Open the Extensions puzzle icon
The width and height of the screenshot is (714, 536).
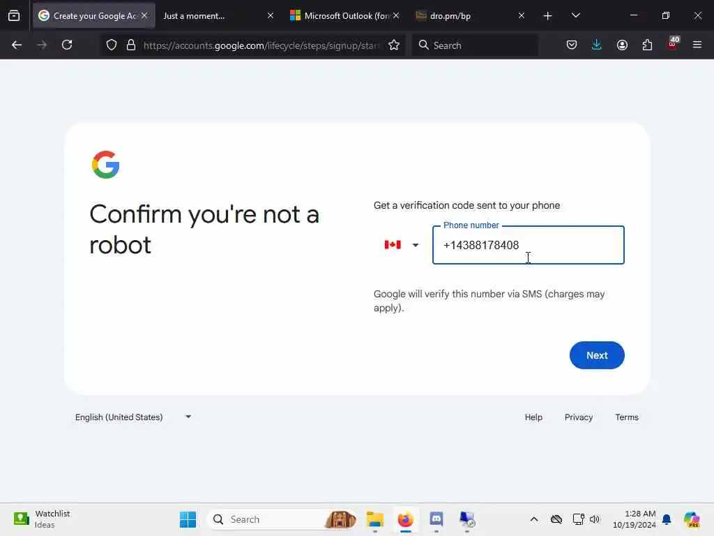point(647,45)
